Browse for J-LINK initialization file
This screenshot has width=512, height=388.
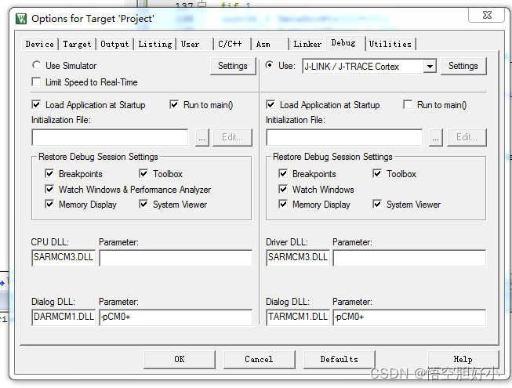(436, 137)
